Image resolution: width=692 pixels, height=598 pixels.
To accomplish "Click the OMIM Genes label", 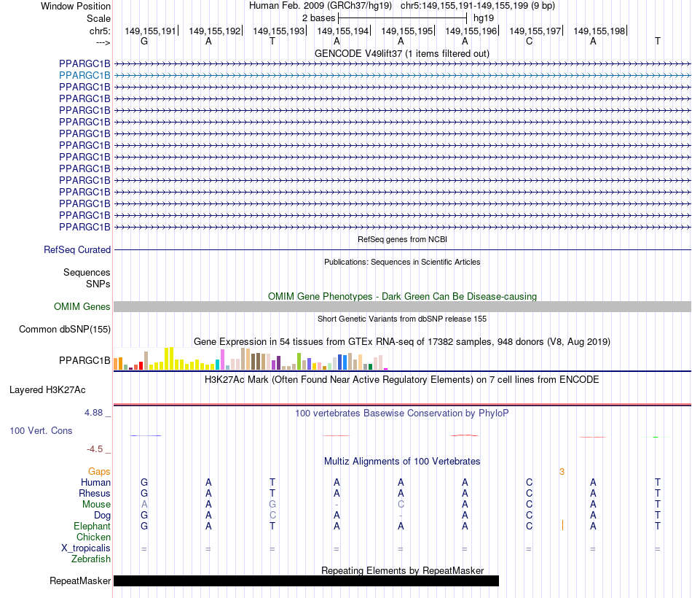I will click(82, 307).
